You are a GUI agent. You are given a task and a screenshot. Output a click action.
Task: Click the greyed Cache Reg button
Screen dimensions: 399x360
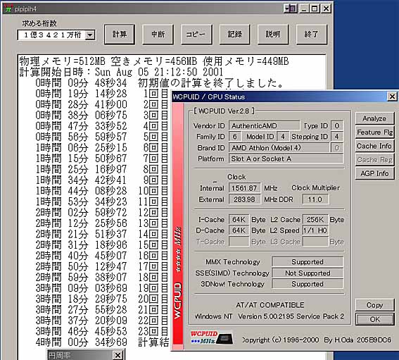coord(374,160)
